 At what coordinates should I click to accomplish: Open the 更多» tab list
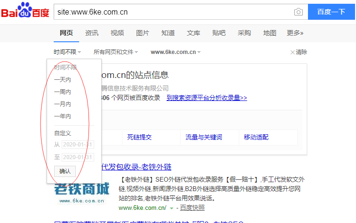point(295,33)
